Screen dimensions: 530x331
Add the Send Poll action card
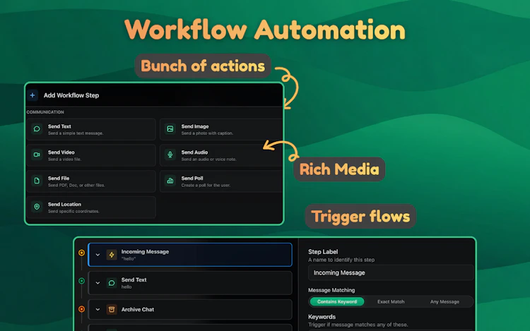click(221, 181)
